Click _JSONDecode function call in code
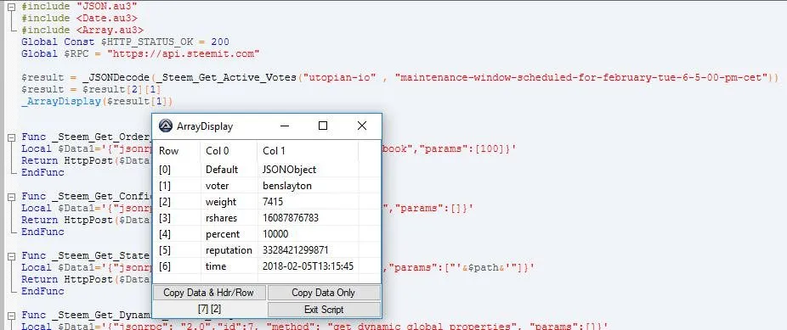The height and width of the screenshot is (330, 787). pos(116,77)
